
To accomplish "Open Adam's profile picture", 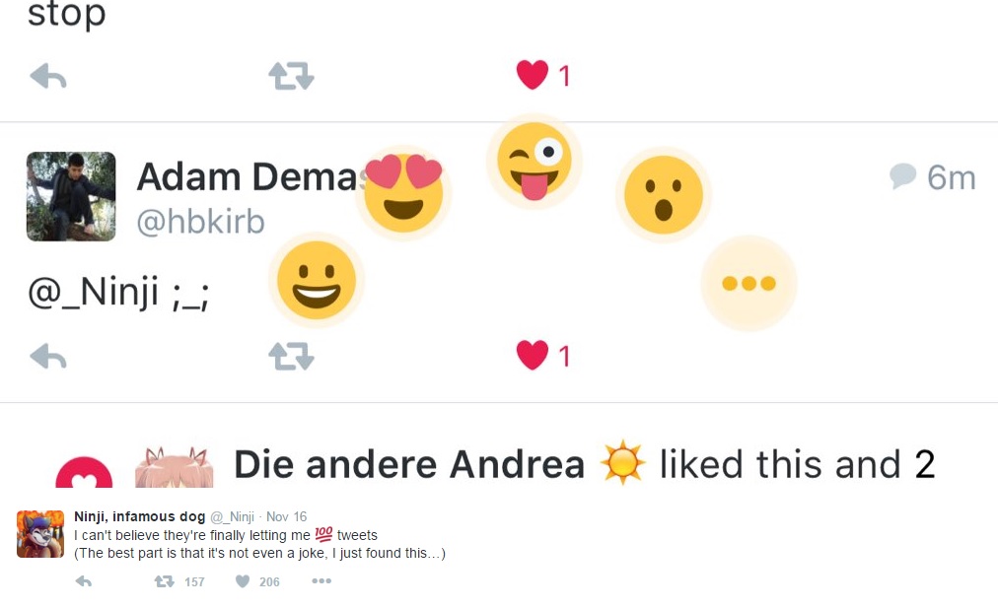I will [x=71, y=196].
